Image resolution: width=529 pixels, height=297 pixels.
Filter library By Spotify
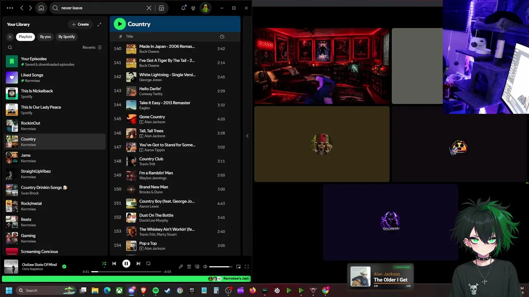67,37
